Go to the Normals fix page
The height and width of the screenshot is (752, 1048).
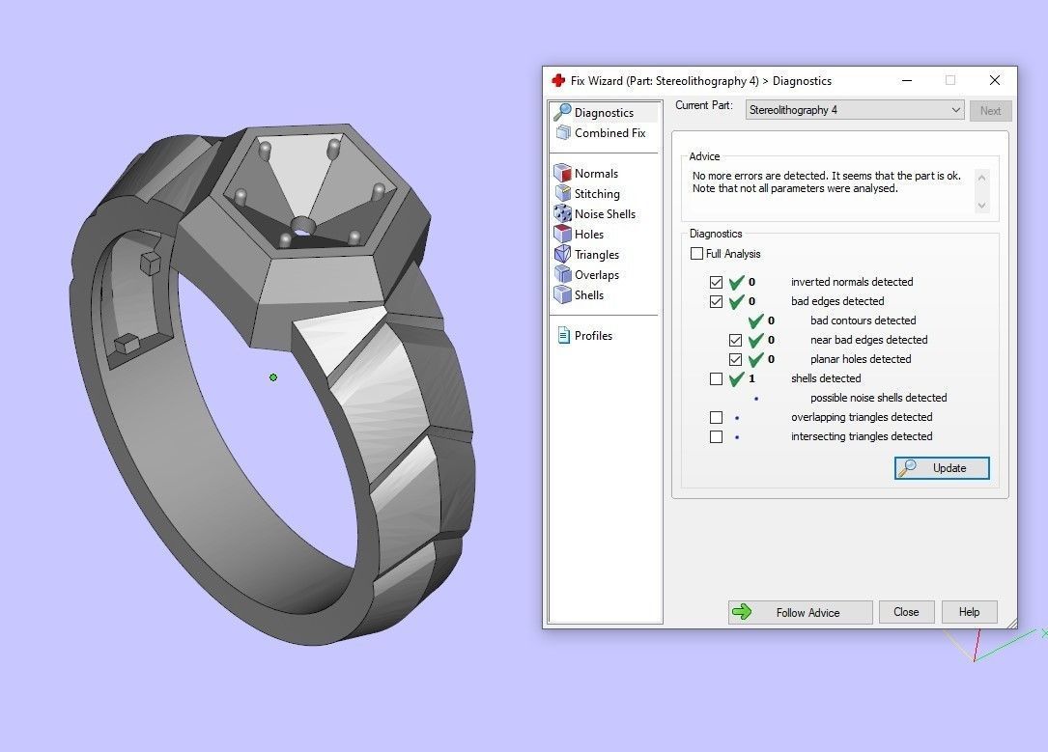click(x=596, y=173)
